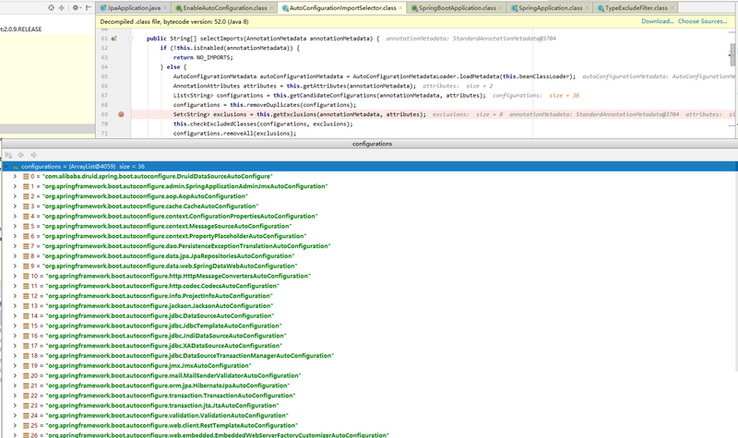Click the "return NO_IMPORTS;" code line
The image size is (738, 438).
point(203,57)
